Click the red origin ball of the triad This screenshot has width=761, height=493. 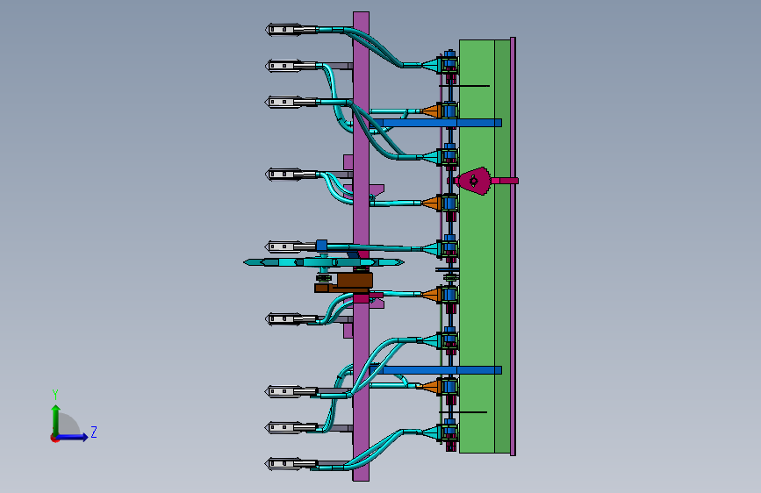(x=54, y=438)
